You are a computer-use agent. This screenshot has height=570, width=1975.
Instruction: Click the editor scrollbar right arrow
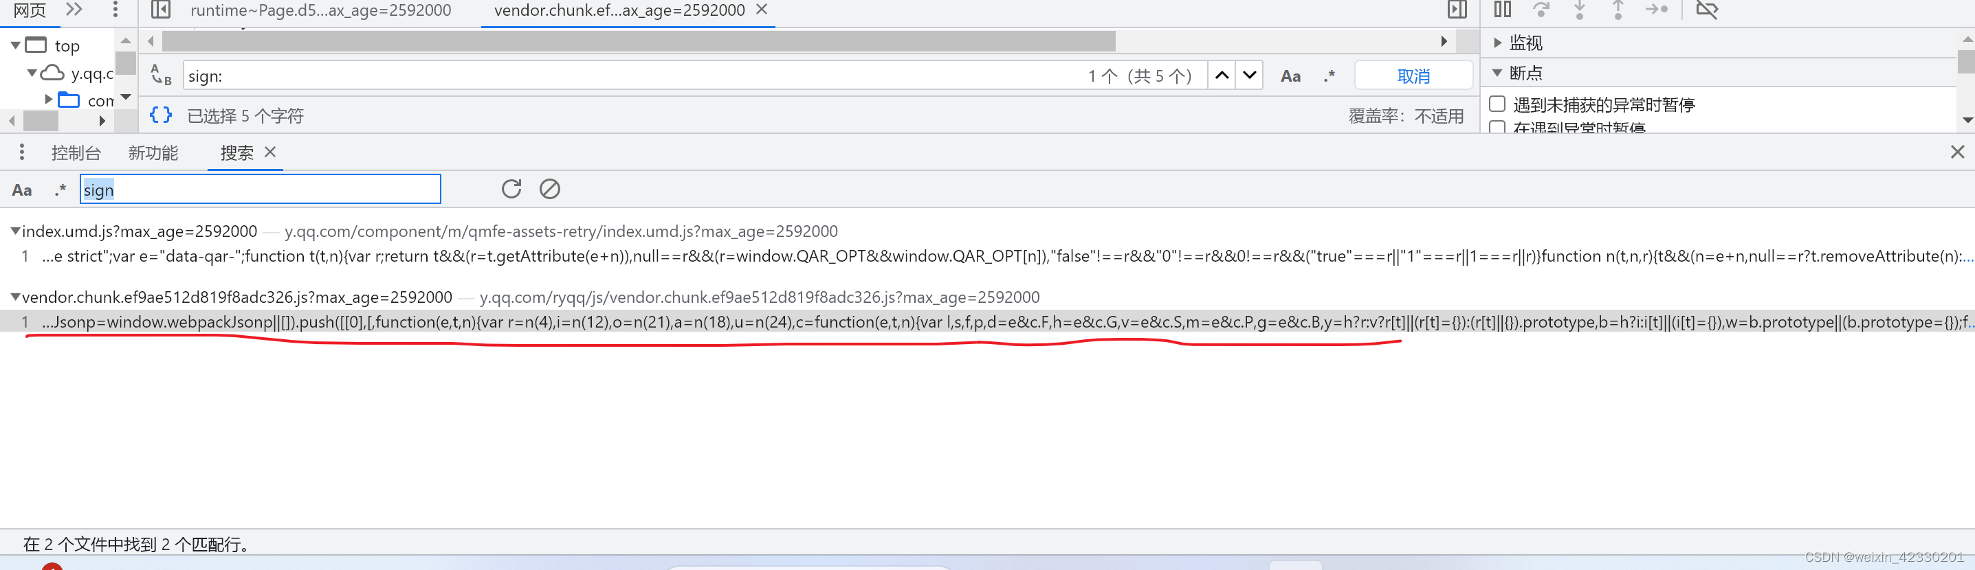pos(1444,41)
